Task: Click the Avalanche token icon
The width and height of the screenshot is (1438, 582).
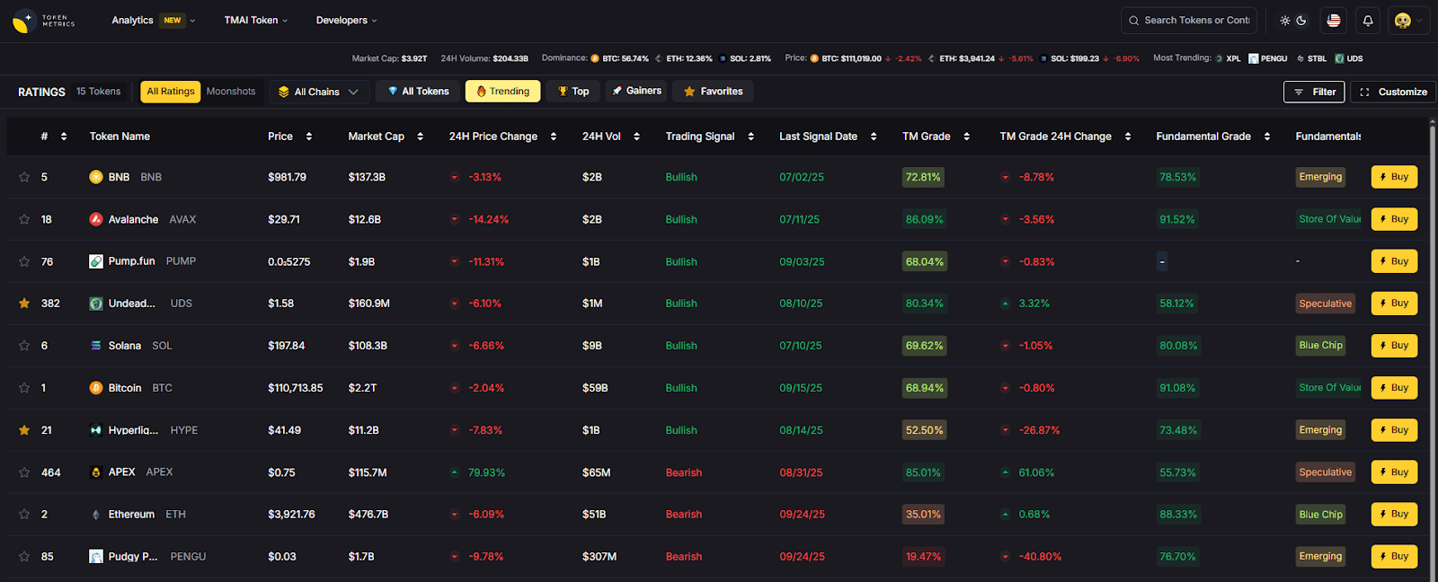Action: pos(96,219)
